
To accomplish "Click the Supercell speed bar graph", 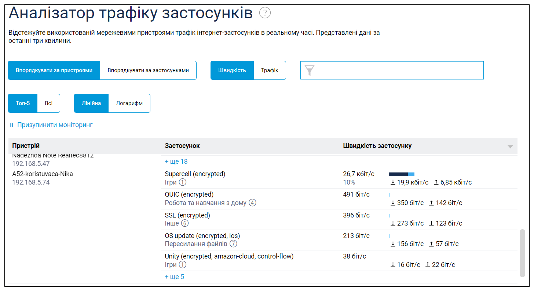I will point(401,174).
